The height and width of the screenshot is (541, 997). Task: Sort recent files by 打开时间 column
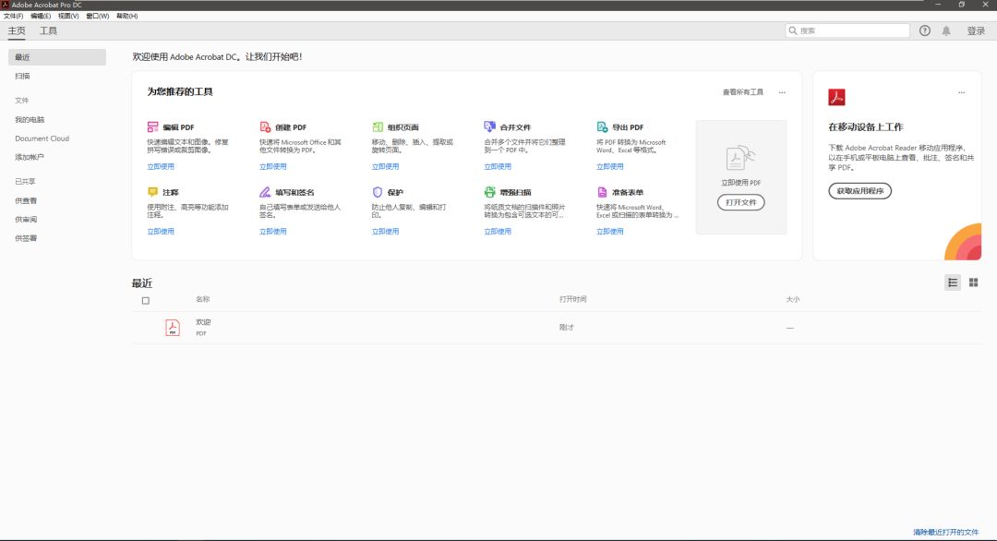tap(573, 299)
